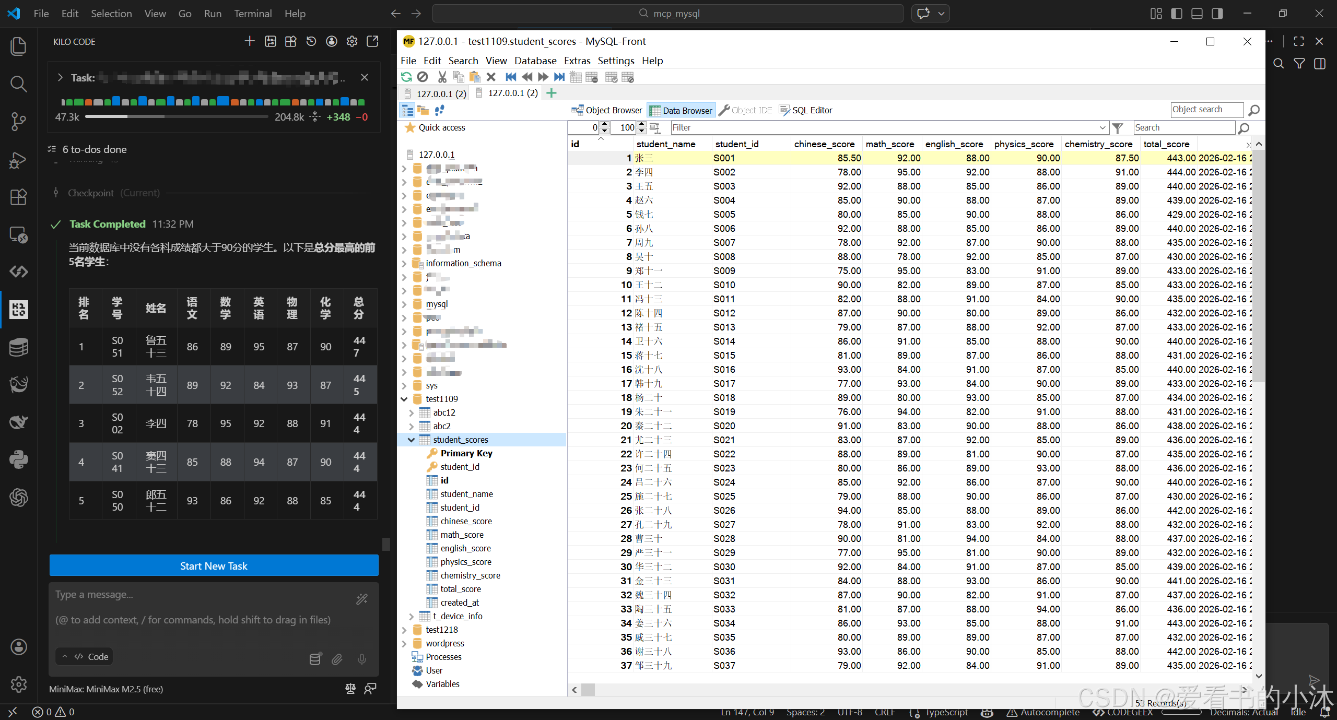The height and width of the screenshot is (720, 1337).
Task: Click the refresh icon in MySQL-Front toolbar
Action: pyautogui.click(x=406, y=77)
